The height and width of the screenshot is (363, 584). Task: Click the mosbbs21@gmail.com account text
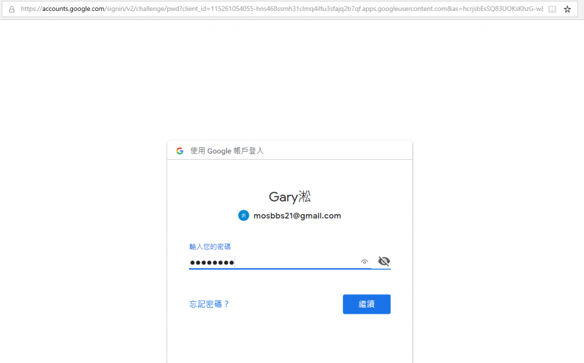tap(297, 216)
